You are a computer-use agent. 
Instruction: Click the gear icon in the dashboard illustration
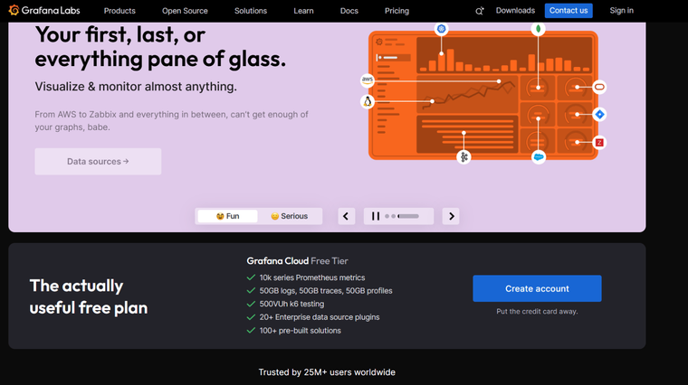(x=379, y=42)
